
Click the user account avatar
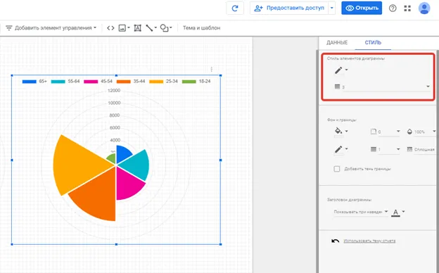(x=424, y=8)
